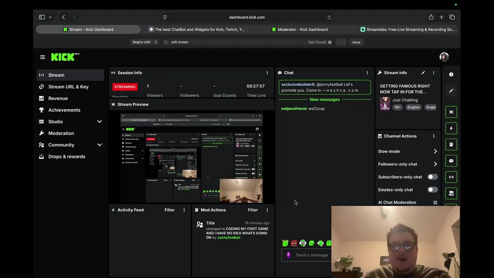
Task: Click the Just Chatting category thumbnail
Action: tap(385, 104)
